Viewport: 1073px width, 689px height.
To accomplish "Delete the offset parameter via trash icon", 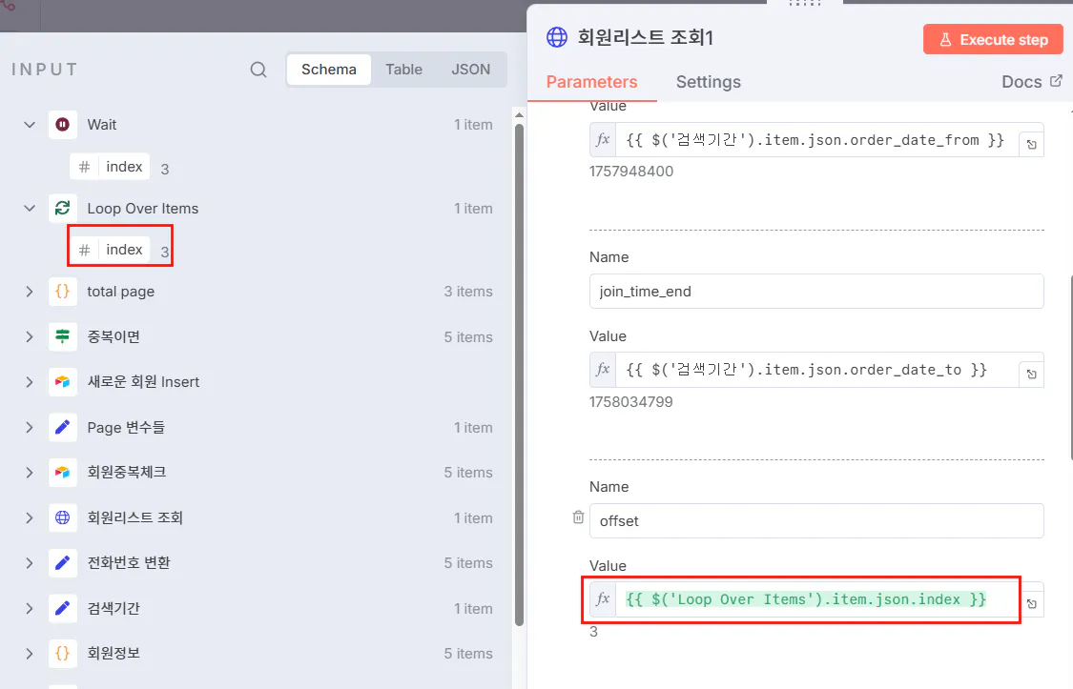I will point(578,517).
